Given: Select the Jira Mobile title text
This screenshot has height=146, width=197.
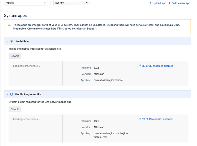Looking at the screenshot, I should pyautogui.click(x=22, y=41).
